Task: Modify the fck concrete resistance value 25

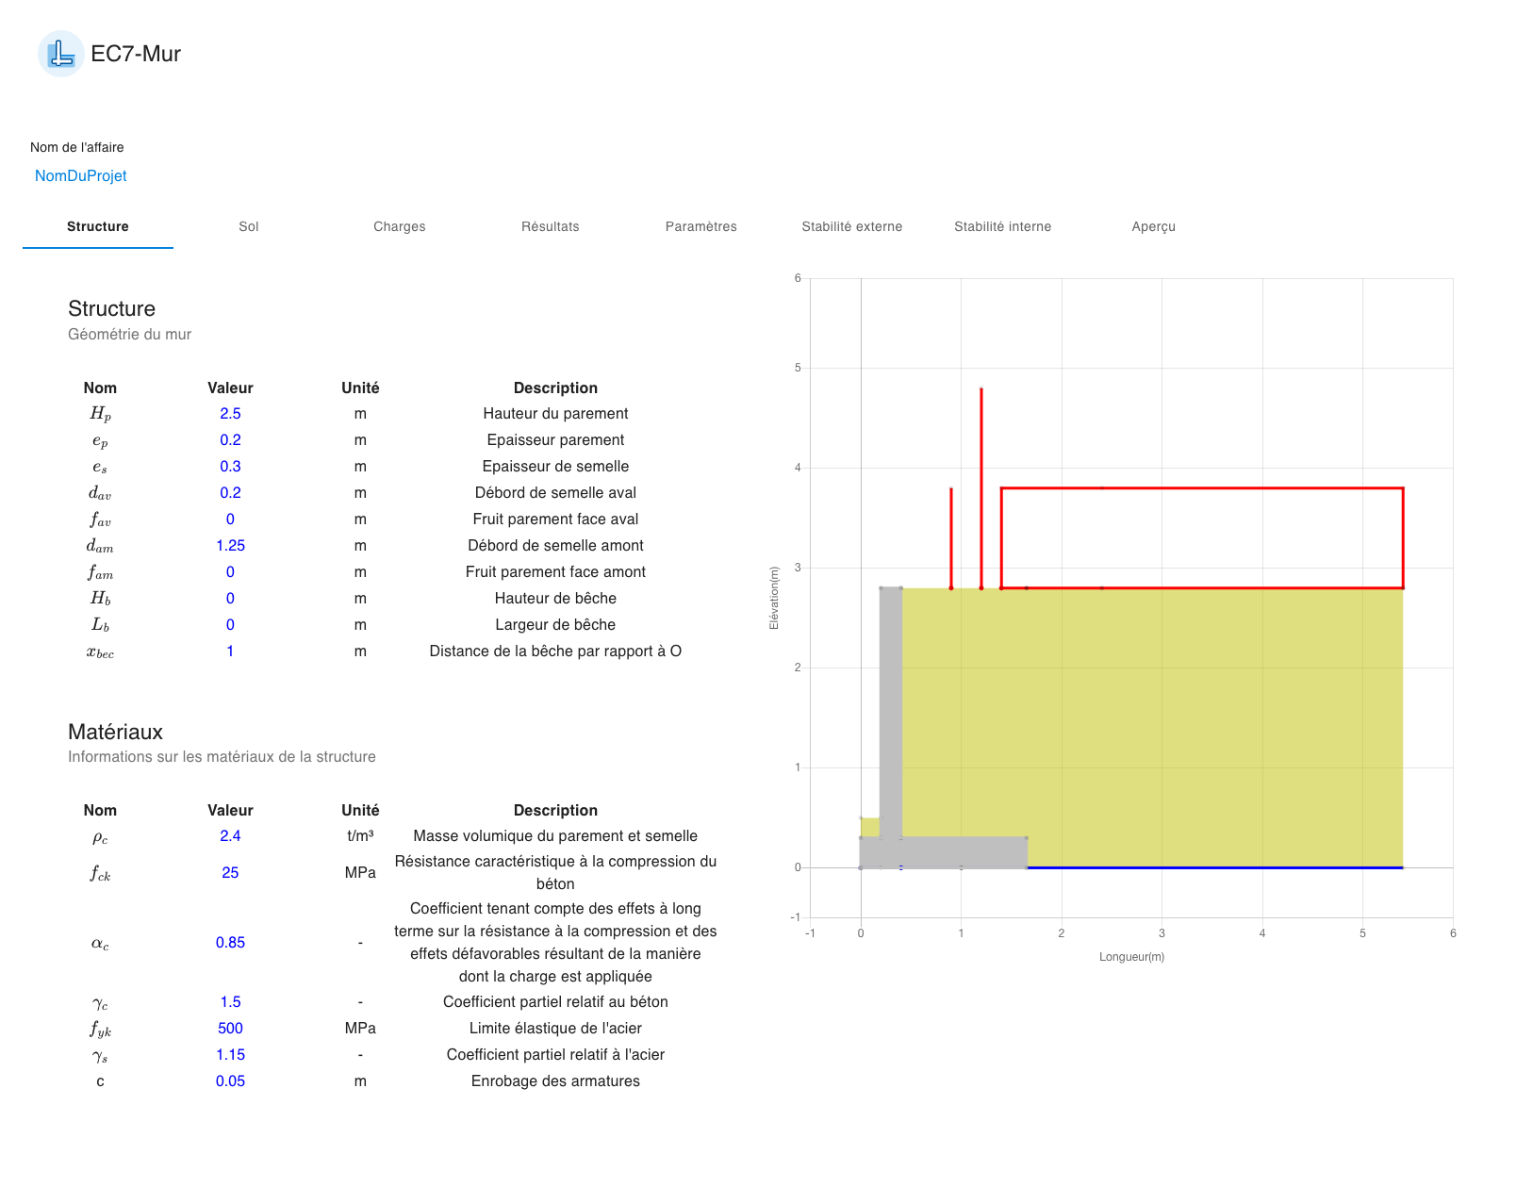Action: (x=230, y=873)
